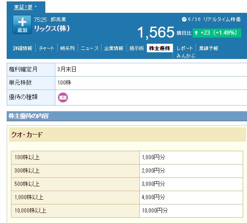
Task: Click the 単元株数 row header
Action: click(31, 83)
